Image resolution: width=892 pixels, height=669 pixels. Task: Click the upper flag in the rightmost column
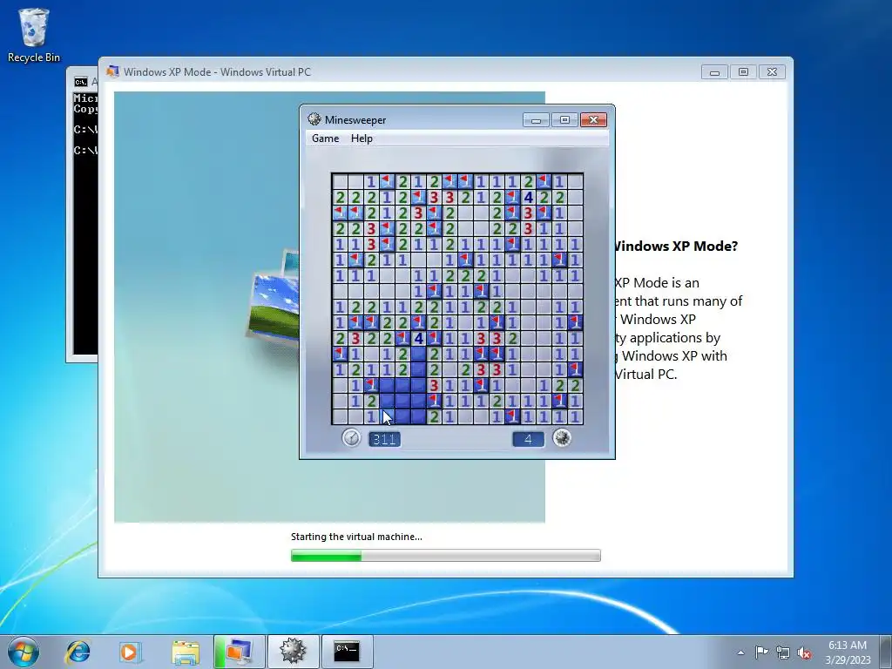(576, 323)
